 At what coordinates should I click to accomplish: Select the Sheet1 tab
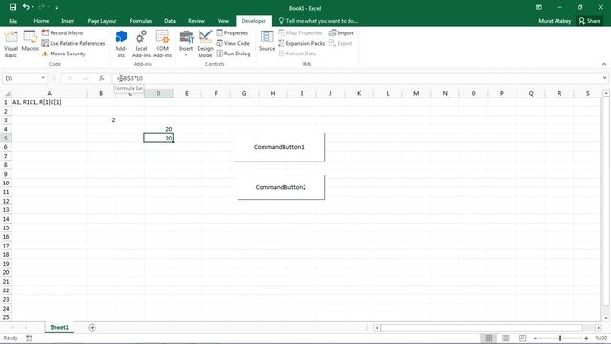[59, 327]
